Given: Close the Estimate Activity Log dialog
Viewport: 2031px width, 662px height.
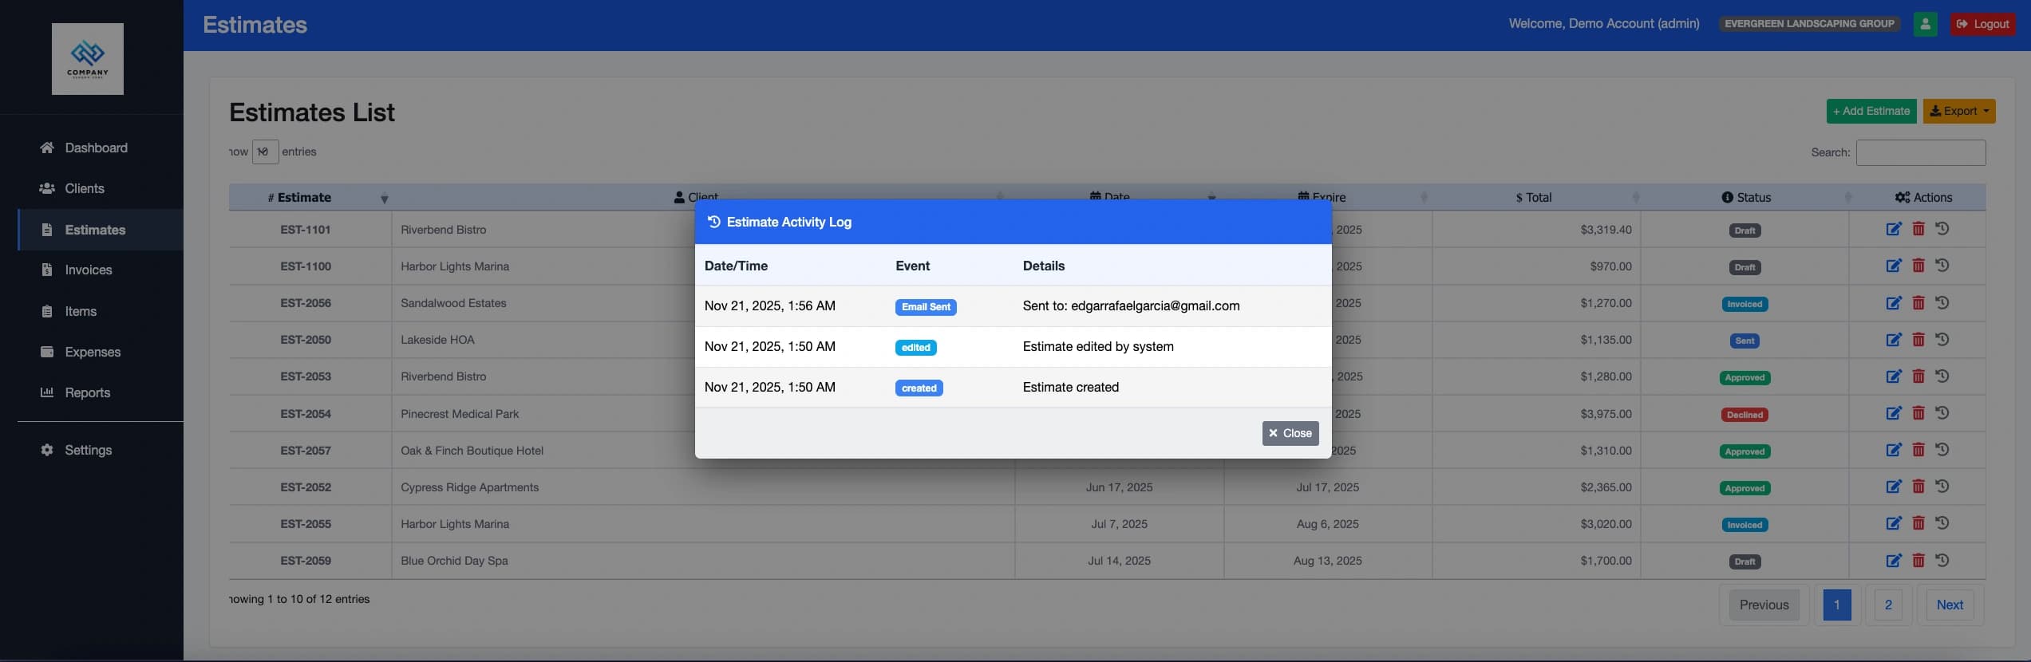Looking at the screenshot, I should 1290,433.
